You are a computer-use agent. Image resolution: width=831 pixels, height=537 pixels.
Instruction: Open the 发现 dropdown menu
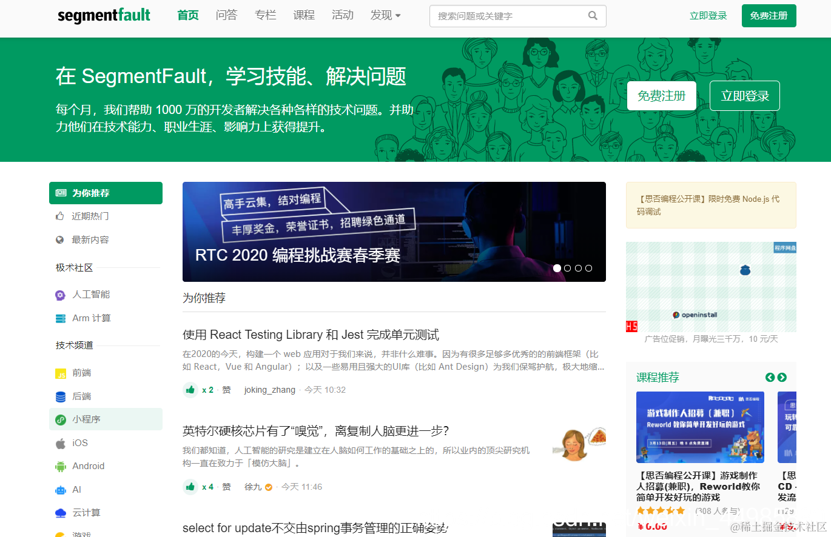pyautogui.click(x=385, y=15)
